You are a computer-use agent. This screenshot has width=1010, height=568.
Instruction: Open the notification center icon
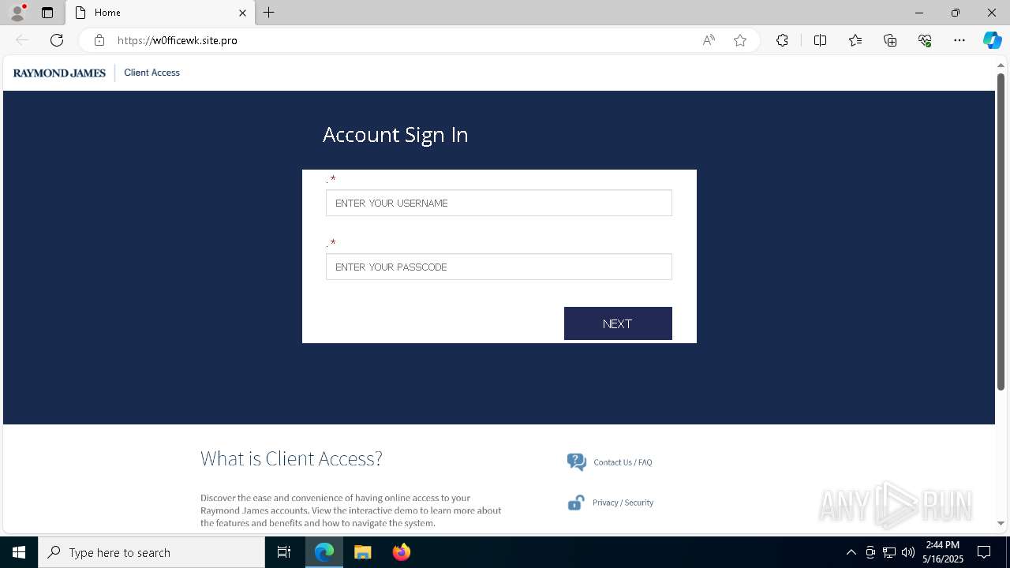(984, 552)
